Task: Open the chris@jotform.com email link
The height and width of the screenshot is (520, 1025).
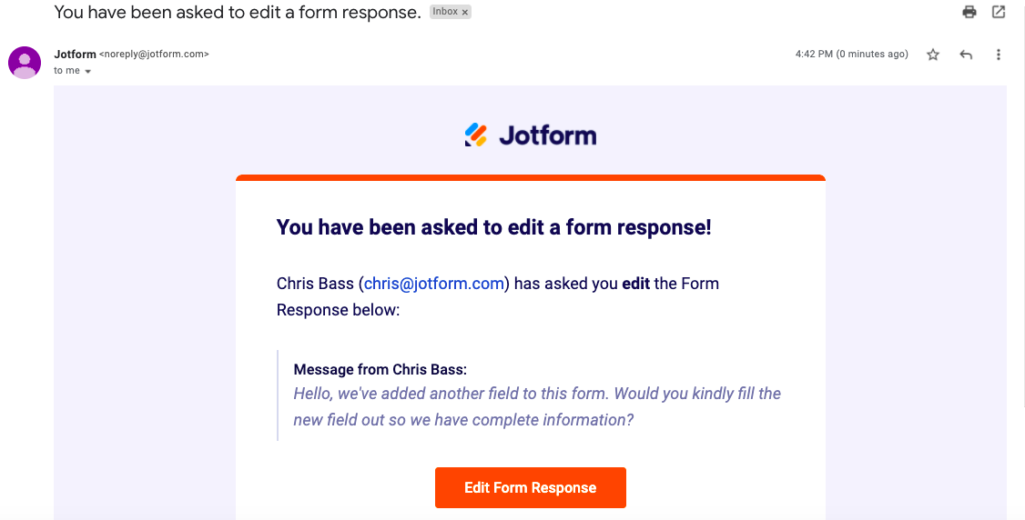Action: pos(434,284)
